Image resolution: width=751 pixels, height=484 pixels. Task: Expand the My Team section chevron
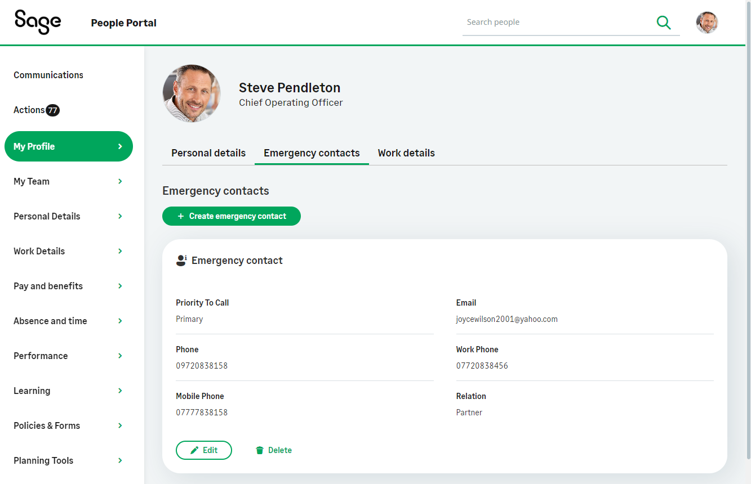point(120,181)
